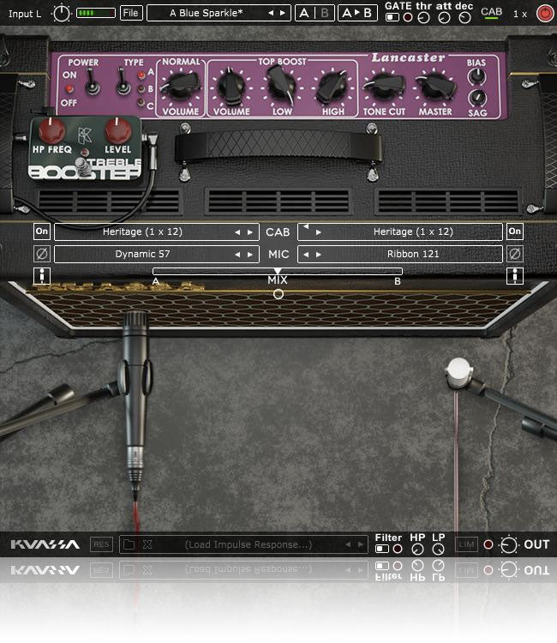Viewport: 557px width, 643px height.
Task: Select previous mic before Ribbon 121
Action: (306, 255)
